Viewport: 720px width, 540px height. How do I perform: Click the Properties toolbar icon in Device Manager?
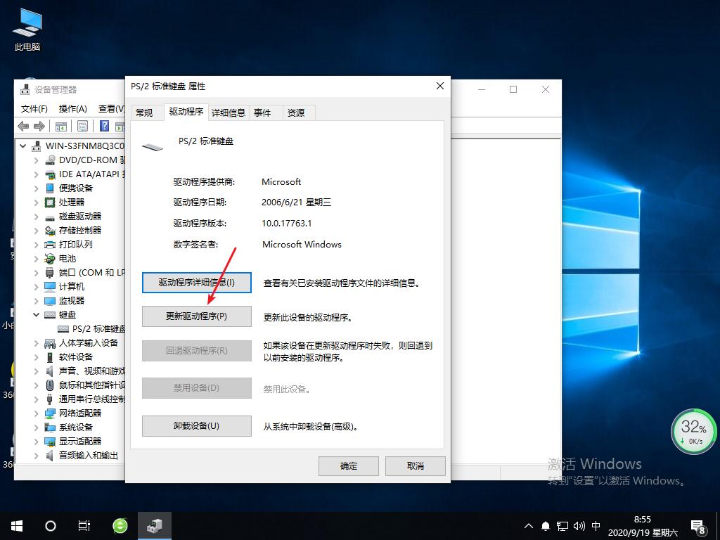(83, 125)
